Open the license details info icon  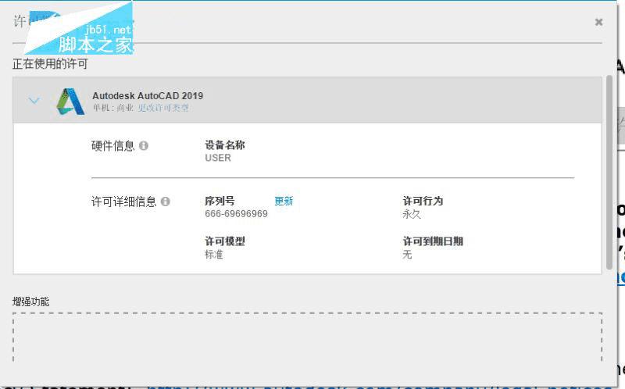click(166, 202)
